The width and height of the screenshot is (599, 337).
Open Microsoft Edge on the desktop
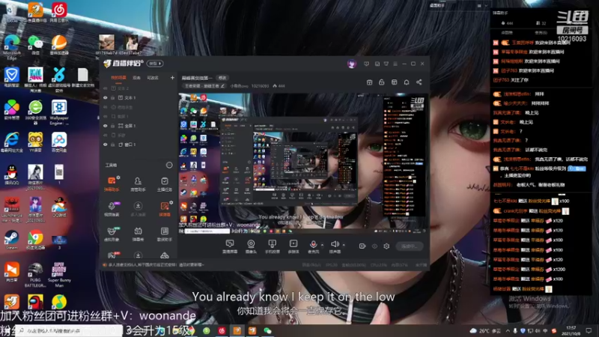11,47
